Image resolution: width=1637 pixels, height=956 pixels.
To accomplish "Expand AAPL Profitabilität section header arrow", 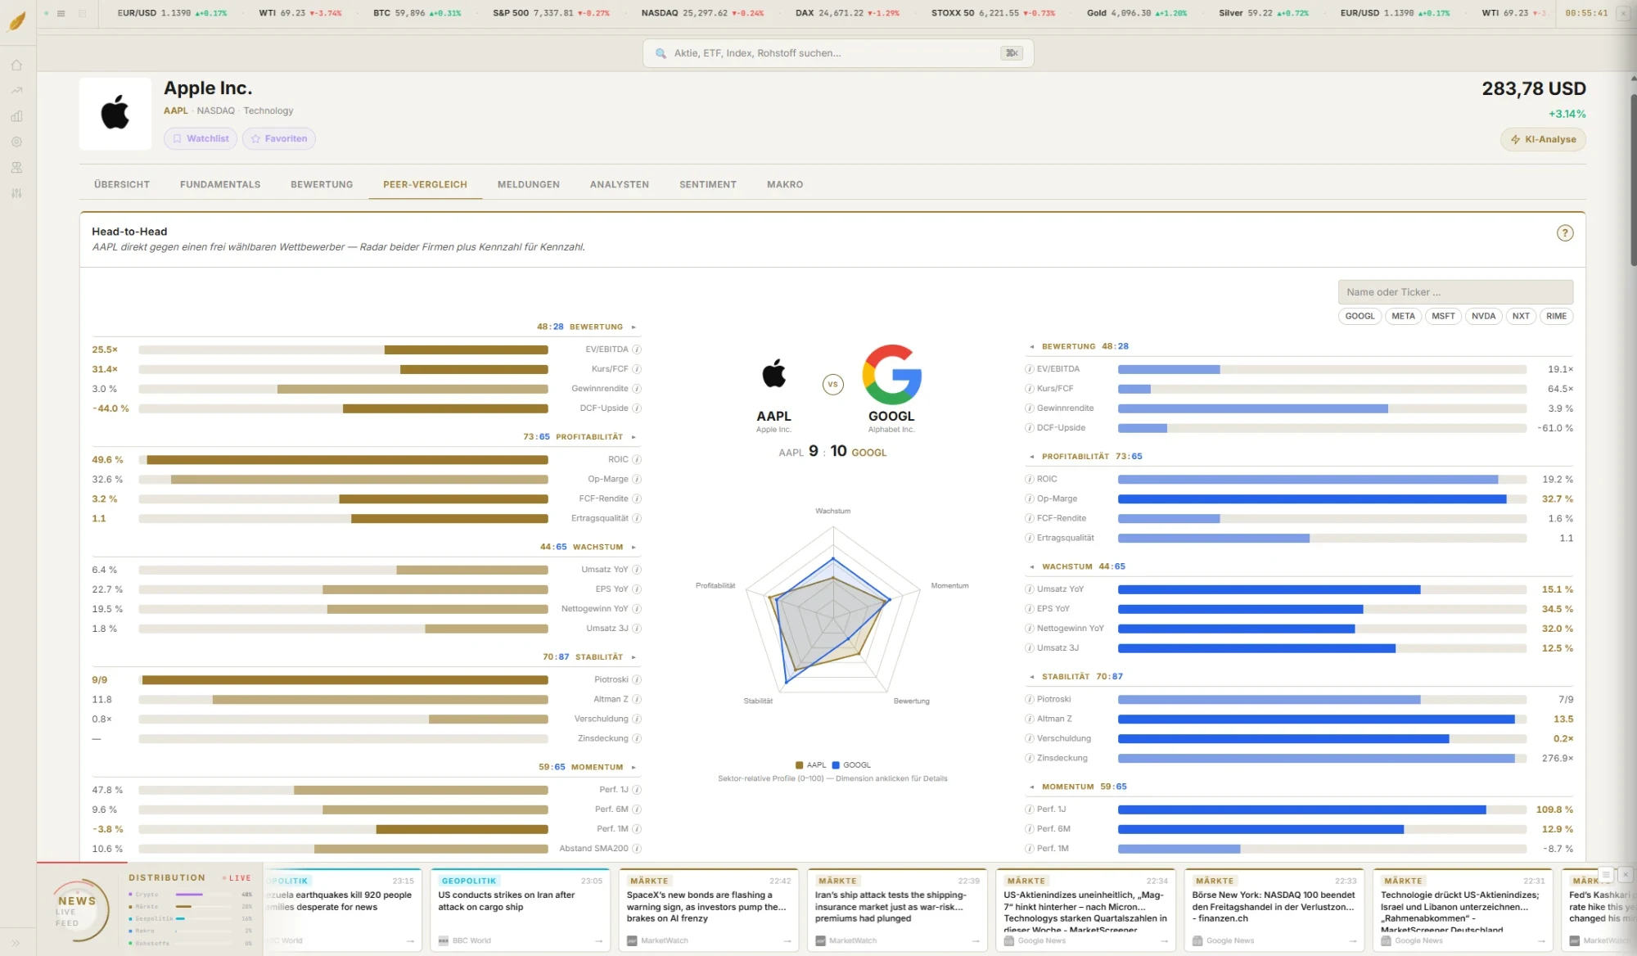I will [x=634, y=437].
